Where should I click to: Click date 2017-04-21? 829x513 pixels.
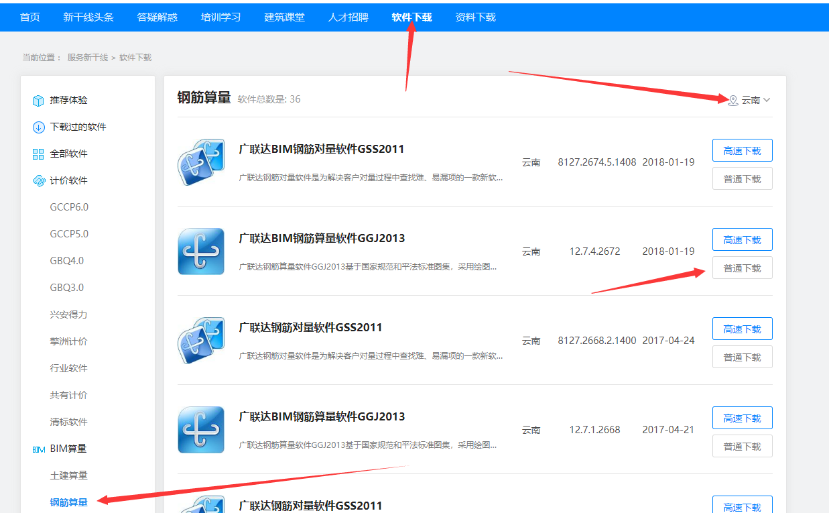pos(668,430)
